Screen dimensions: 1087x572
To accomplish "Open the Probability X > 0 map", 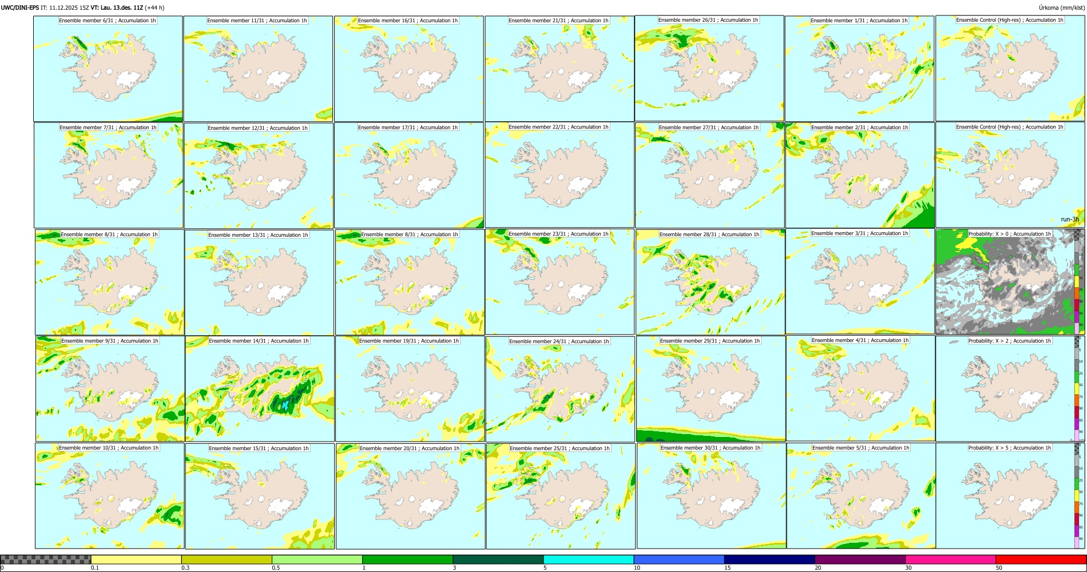I will tap(1010, 282).
